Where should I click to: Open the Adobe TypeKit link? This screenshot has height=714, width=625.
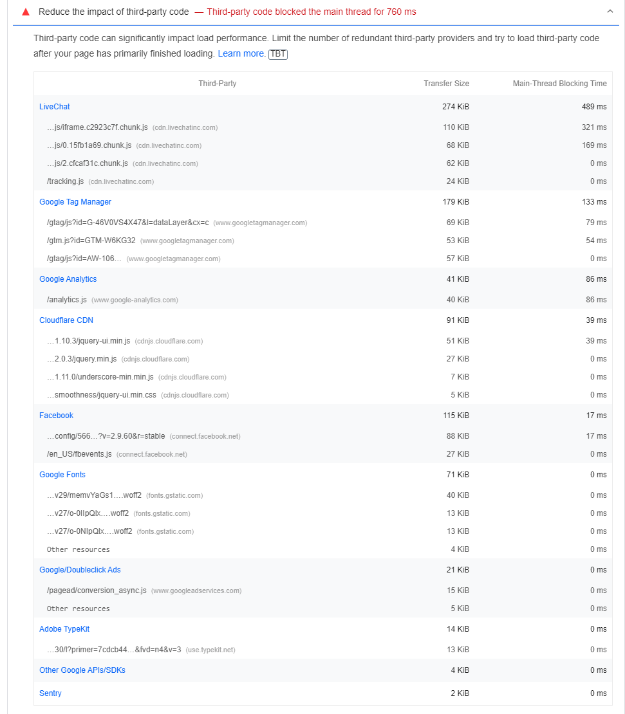click(x=64, y=628)
